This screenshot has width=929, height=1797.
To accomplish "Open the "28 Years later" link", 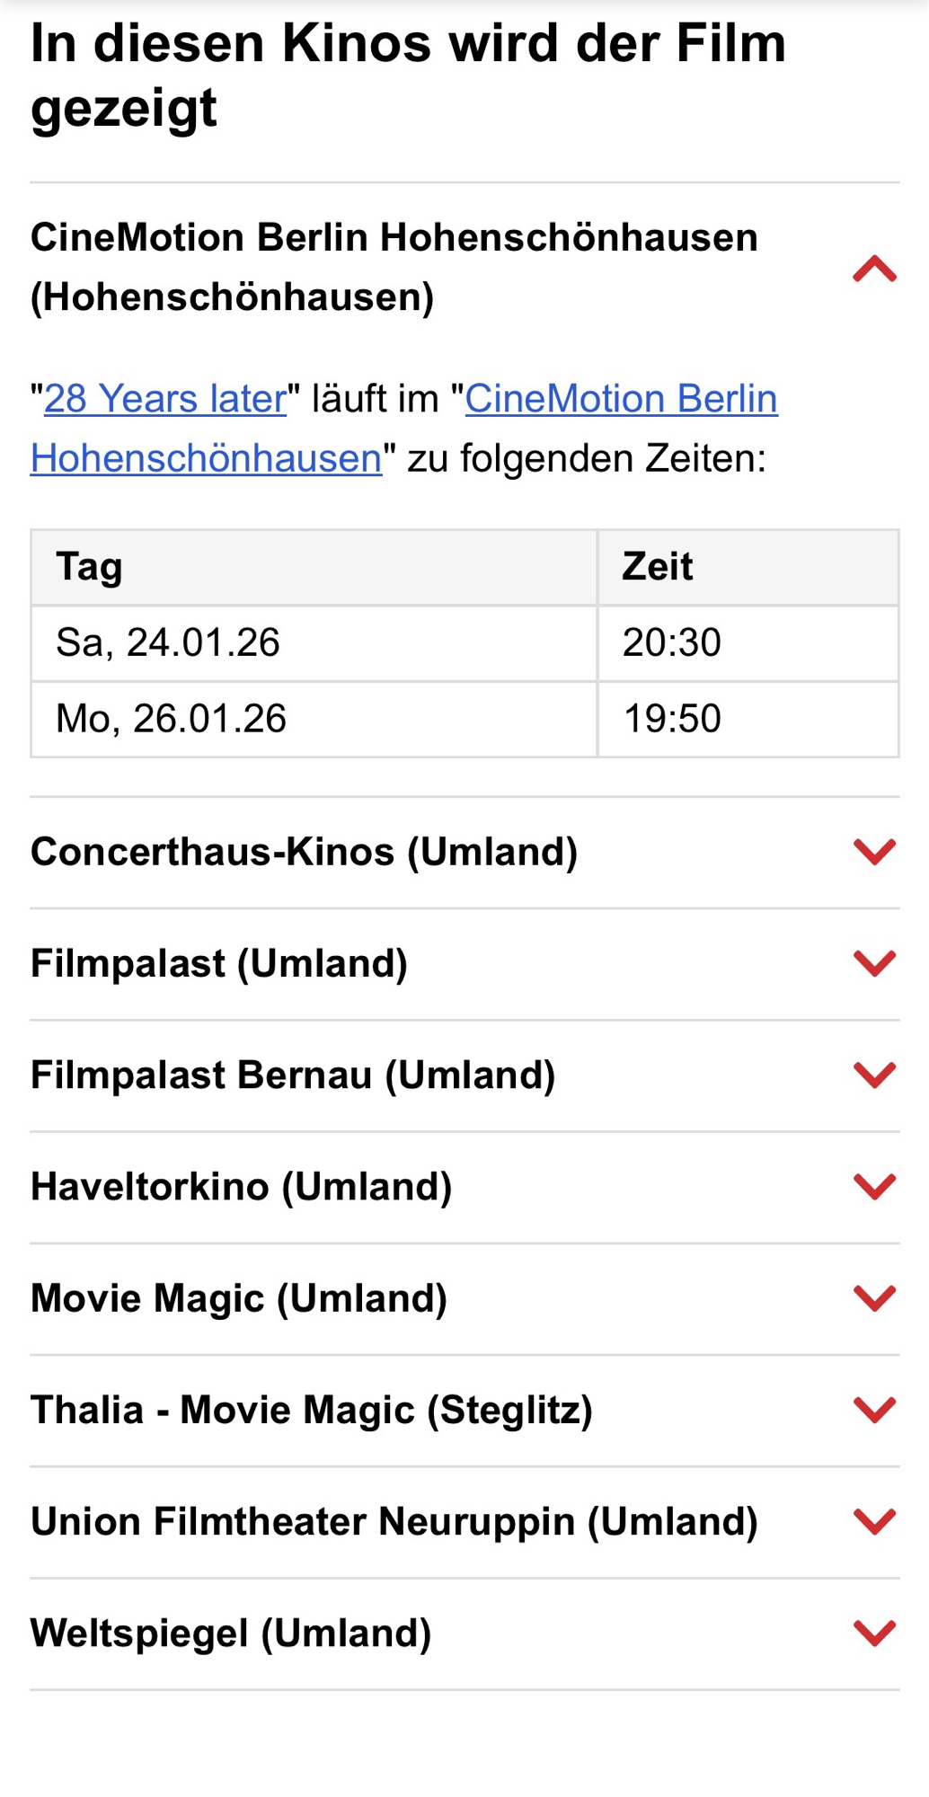I will pos(165,398).
